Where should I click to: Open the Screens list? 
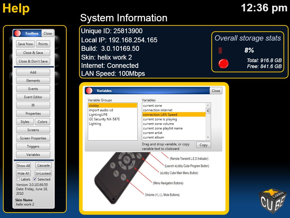point(33,130)
